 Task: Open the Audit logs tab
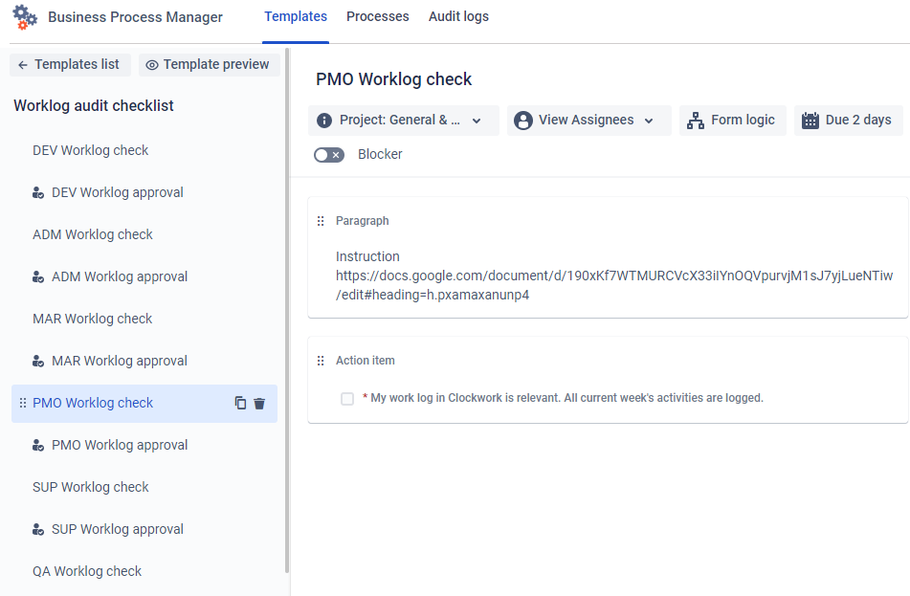click(458, 17)
